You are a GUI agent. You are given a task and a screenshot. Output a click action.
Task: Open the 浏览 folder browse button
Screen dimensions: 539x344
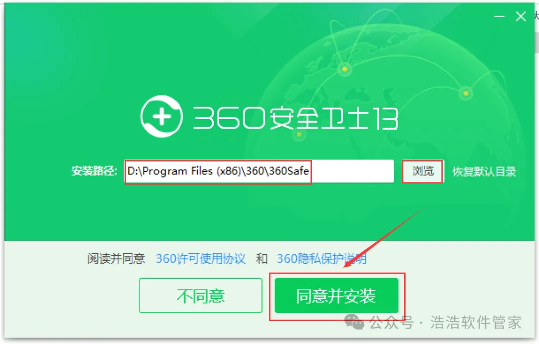(x=423, y=171)
